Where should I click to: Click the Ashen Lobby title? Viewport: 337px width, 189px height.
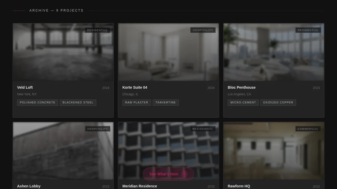click(29, 186)
